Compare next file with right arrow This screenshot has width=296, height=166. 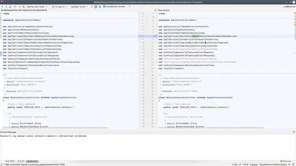coord(19,6)
